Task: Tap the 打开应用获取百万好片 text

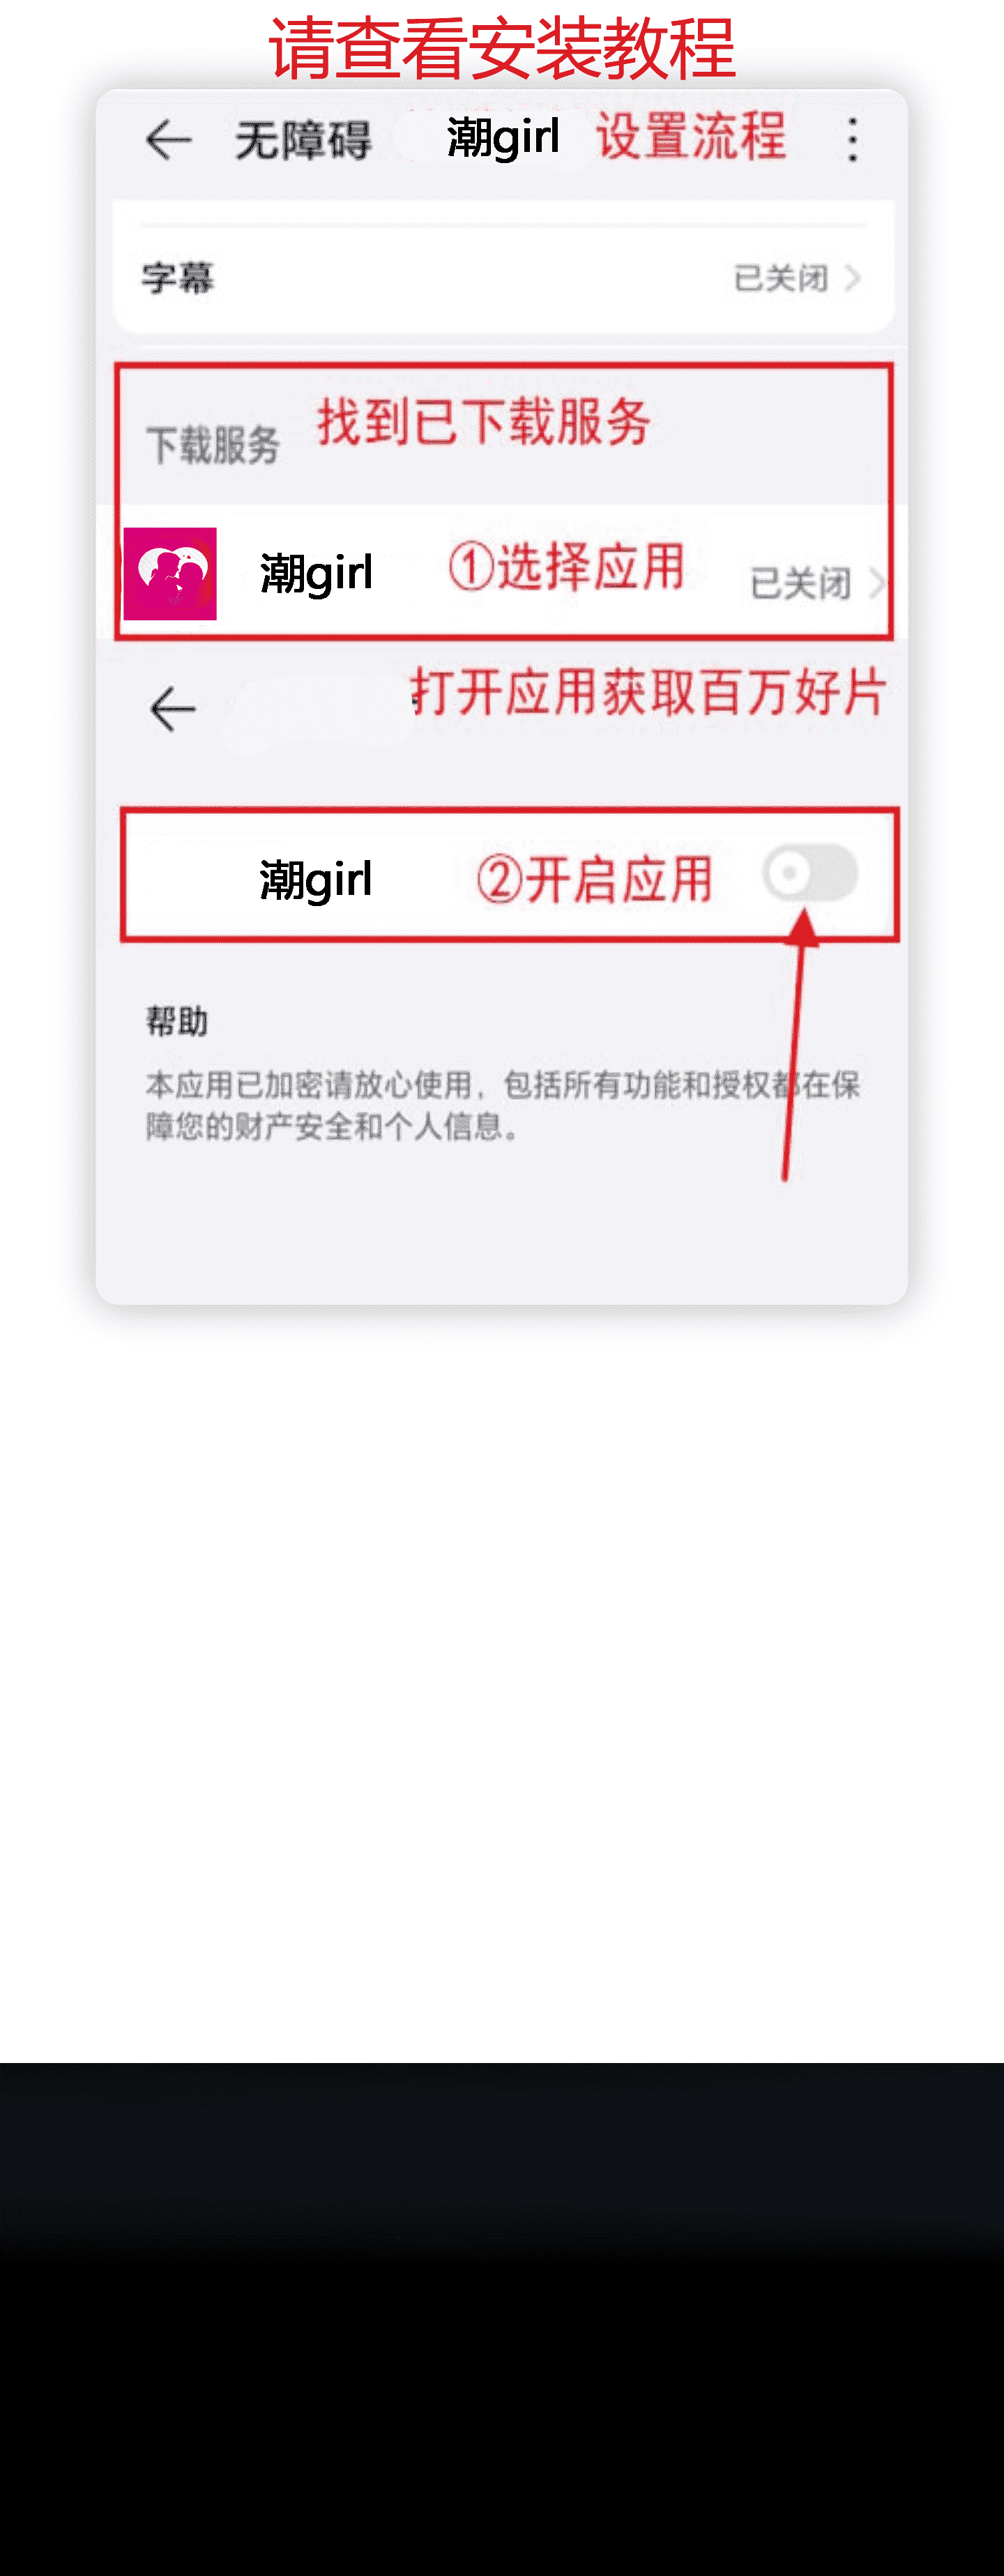Action: (648, 692)
